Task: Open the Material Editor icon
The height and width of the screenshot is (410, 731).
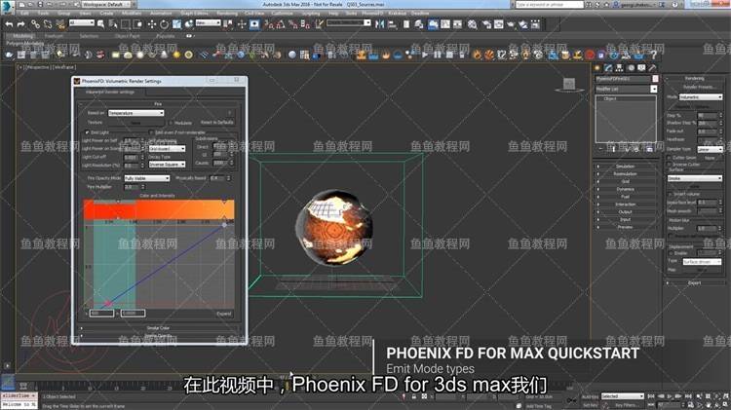Action: coord(473,24)
